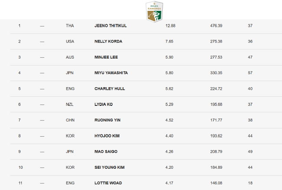The width and height of the screenshot is (282, 190).
Task: Click rank number 11 in the table
Action: (20, 183)
